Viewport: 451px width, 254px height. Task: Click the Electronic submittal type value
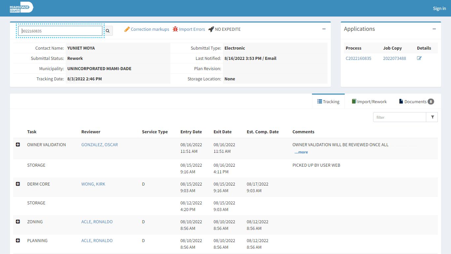[235, 48]
